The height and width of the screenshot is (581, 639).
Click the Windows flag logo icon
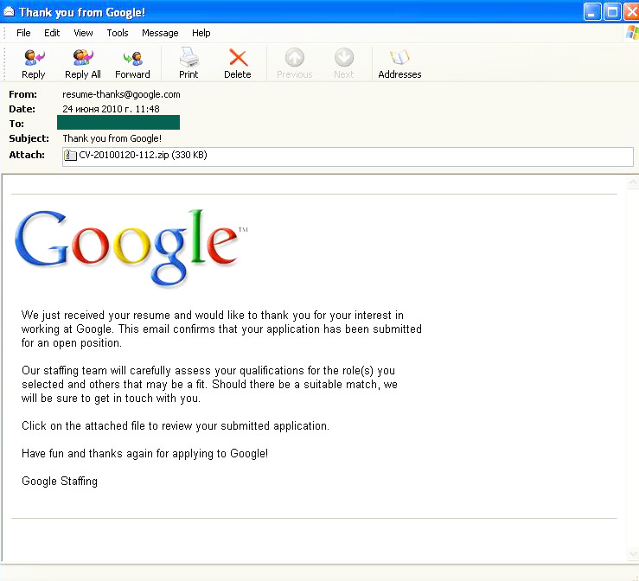[x=632, y=33]
